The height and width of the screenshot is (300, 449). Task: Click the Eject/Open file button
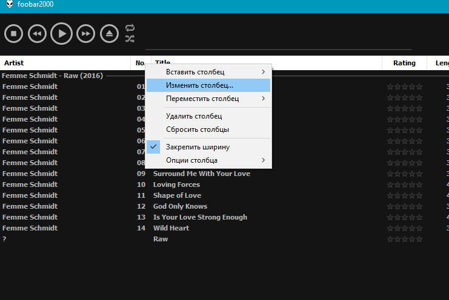coord(110,33)
